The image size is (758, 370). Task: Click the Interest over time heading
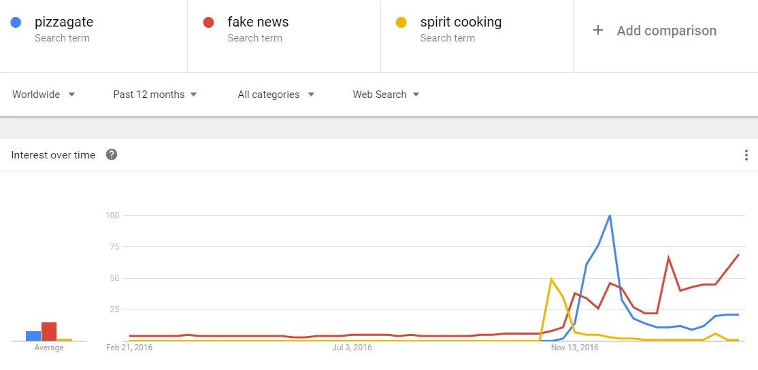click(53, 155)
